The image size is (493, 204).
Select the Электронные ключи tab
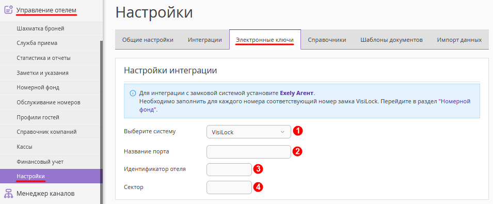(x=265, y=40)
